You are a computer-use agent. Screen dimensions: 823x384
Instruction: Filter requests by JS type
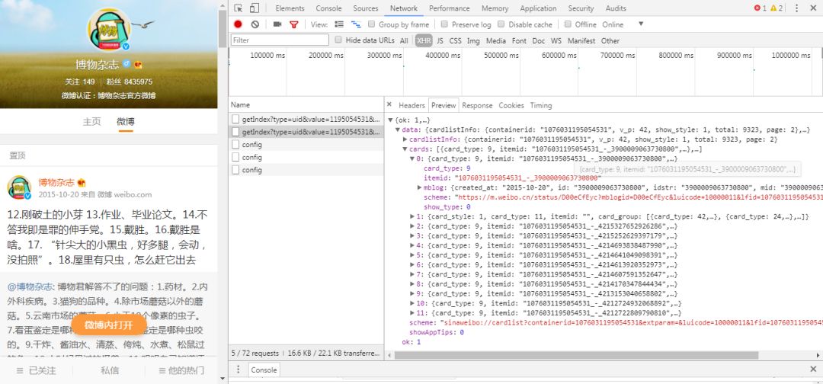point(440,40)
